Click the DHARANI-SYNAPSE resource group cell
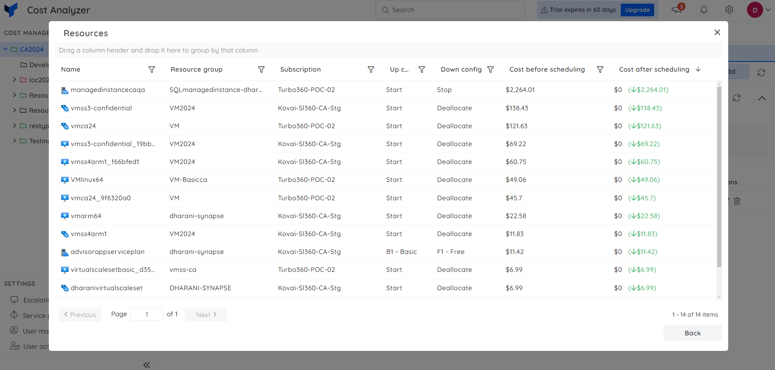775x370 pixels. pos(200,288)
